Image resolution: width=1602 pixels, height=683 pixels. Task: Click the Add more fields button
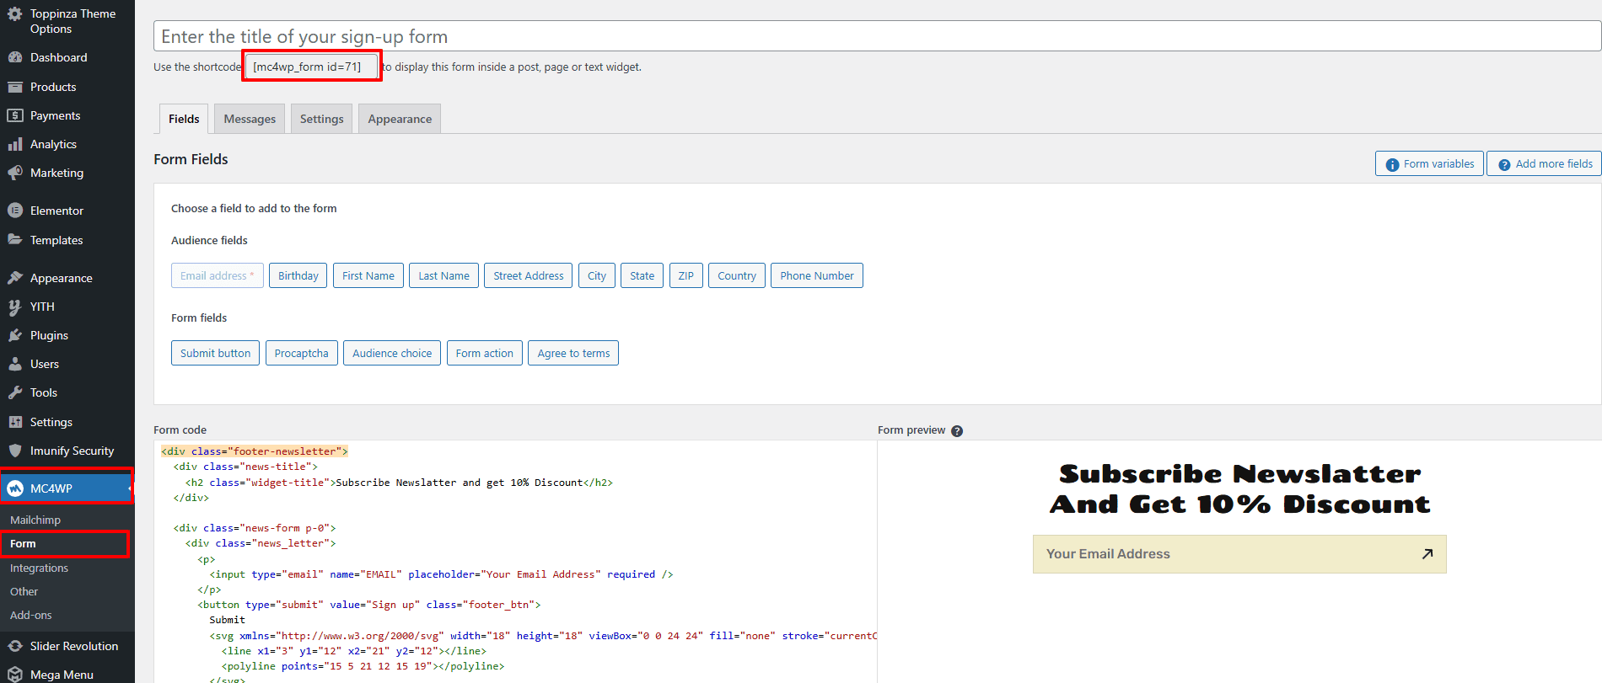coord(1544,164)
